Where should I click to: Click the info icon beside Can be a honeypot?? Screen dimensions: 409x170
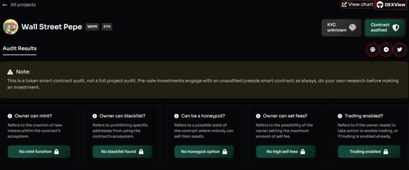pos(176,116)
